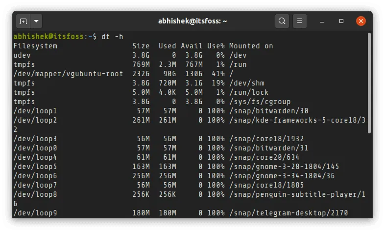Click the /dev/loop4 entry
The height and width of the screenshot is (232, 385).
click(x=35, y=158)
